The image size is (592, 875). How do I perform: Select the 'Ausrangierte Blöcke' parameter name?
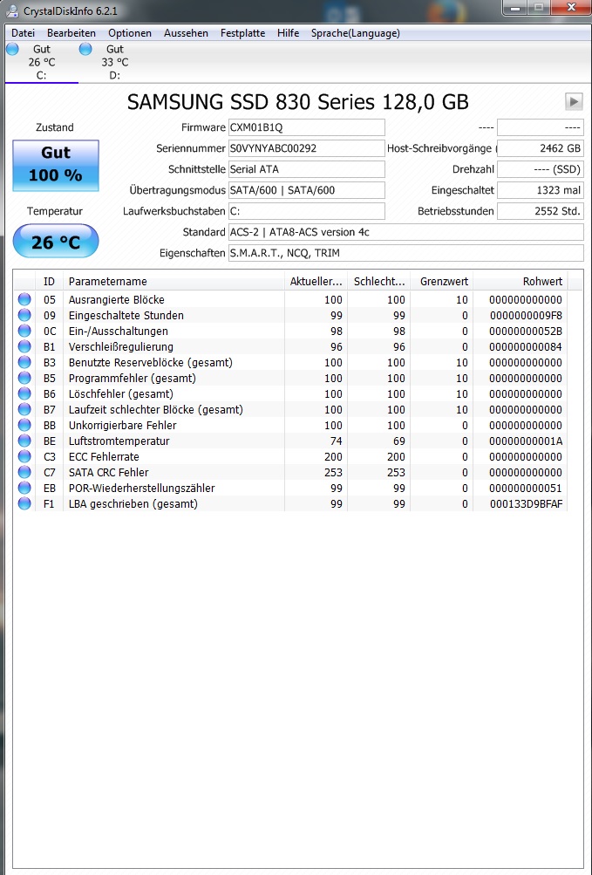coord(116,300)
